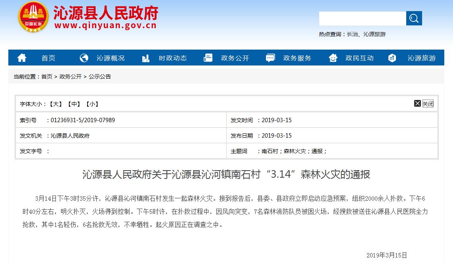Click the icon beside 政民互动

(x=333, y=58)
